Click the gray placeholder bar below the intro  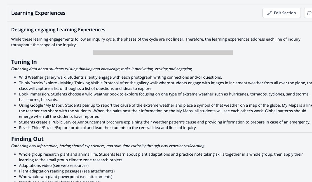pyautogui.click(x=163, y=53)
